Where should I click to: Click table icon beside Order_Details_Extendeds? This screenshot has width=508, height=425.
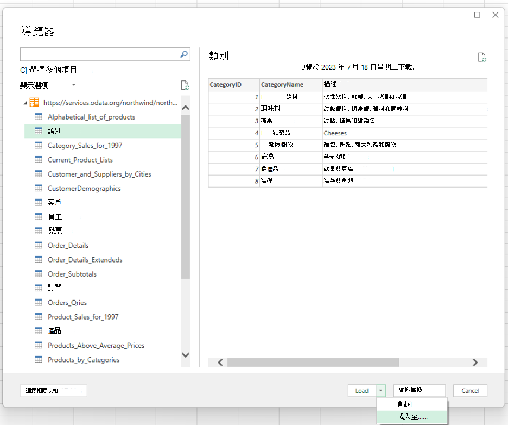pos(39,260)
